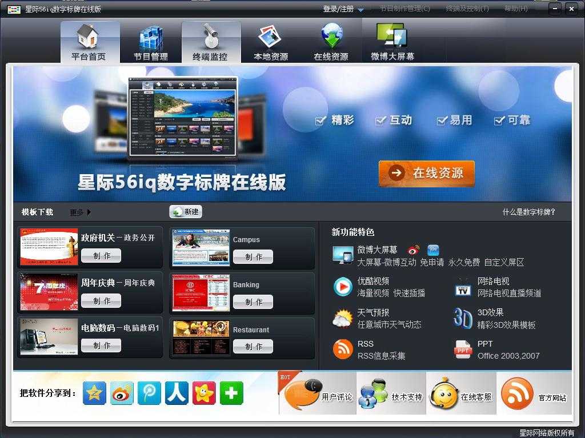Viewport: 585px width, 438px height.
Task: Select the Campus template thumbnail
Action: (x=201, y=248)
